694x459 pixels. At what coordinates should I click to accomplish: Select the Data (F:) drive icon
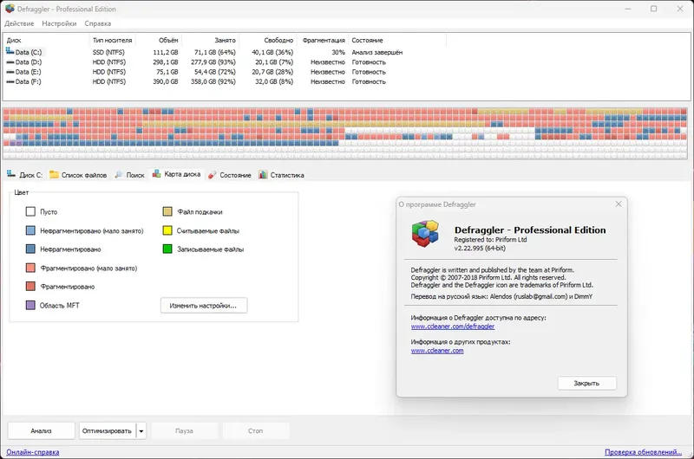point(10,81)
